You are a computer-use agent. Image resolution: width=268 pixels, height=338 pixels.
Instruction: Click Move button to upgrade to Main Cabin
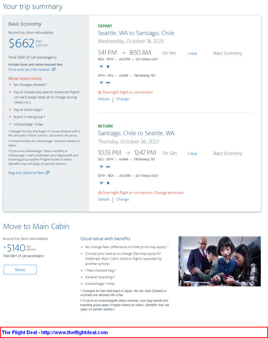20,270
